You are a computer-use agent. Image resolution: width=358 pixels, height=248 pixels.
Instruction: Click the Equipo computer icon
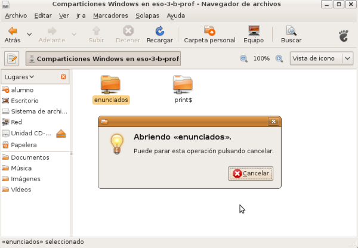click(254, 30)
